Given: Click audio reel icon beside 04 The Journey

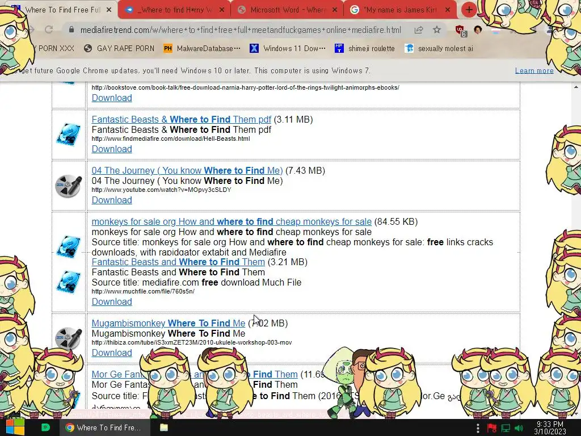Looking at the screenshot, I should [x=69, y=186].
